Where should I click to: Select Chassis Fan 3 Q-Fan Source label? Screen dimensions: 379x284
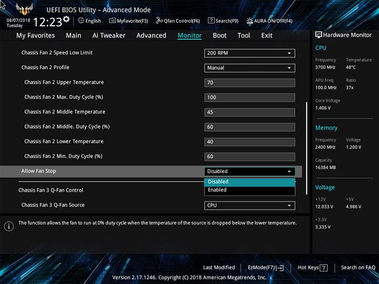click(53, 205)
